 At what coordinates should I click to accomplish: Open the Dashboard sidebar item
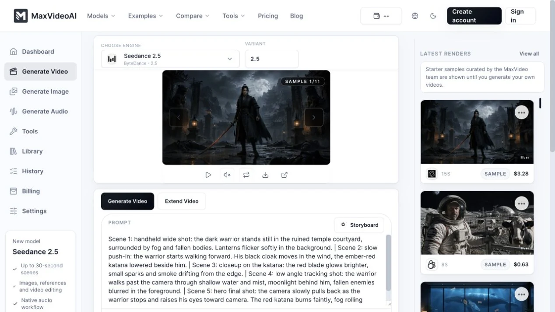(40, 52)
